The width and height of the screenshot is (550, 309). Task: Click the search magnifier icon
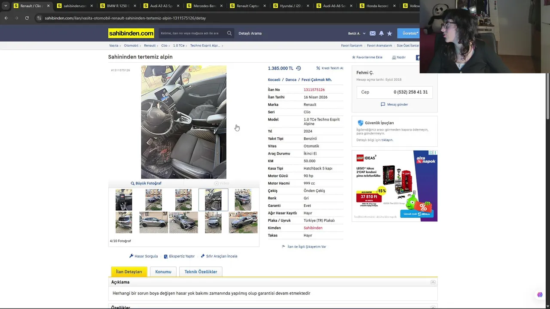point(229,33)
